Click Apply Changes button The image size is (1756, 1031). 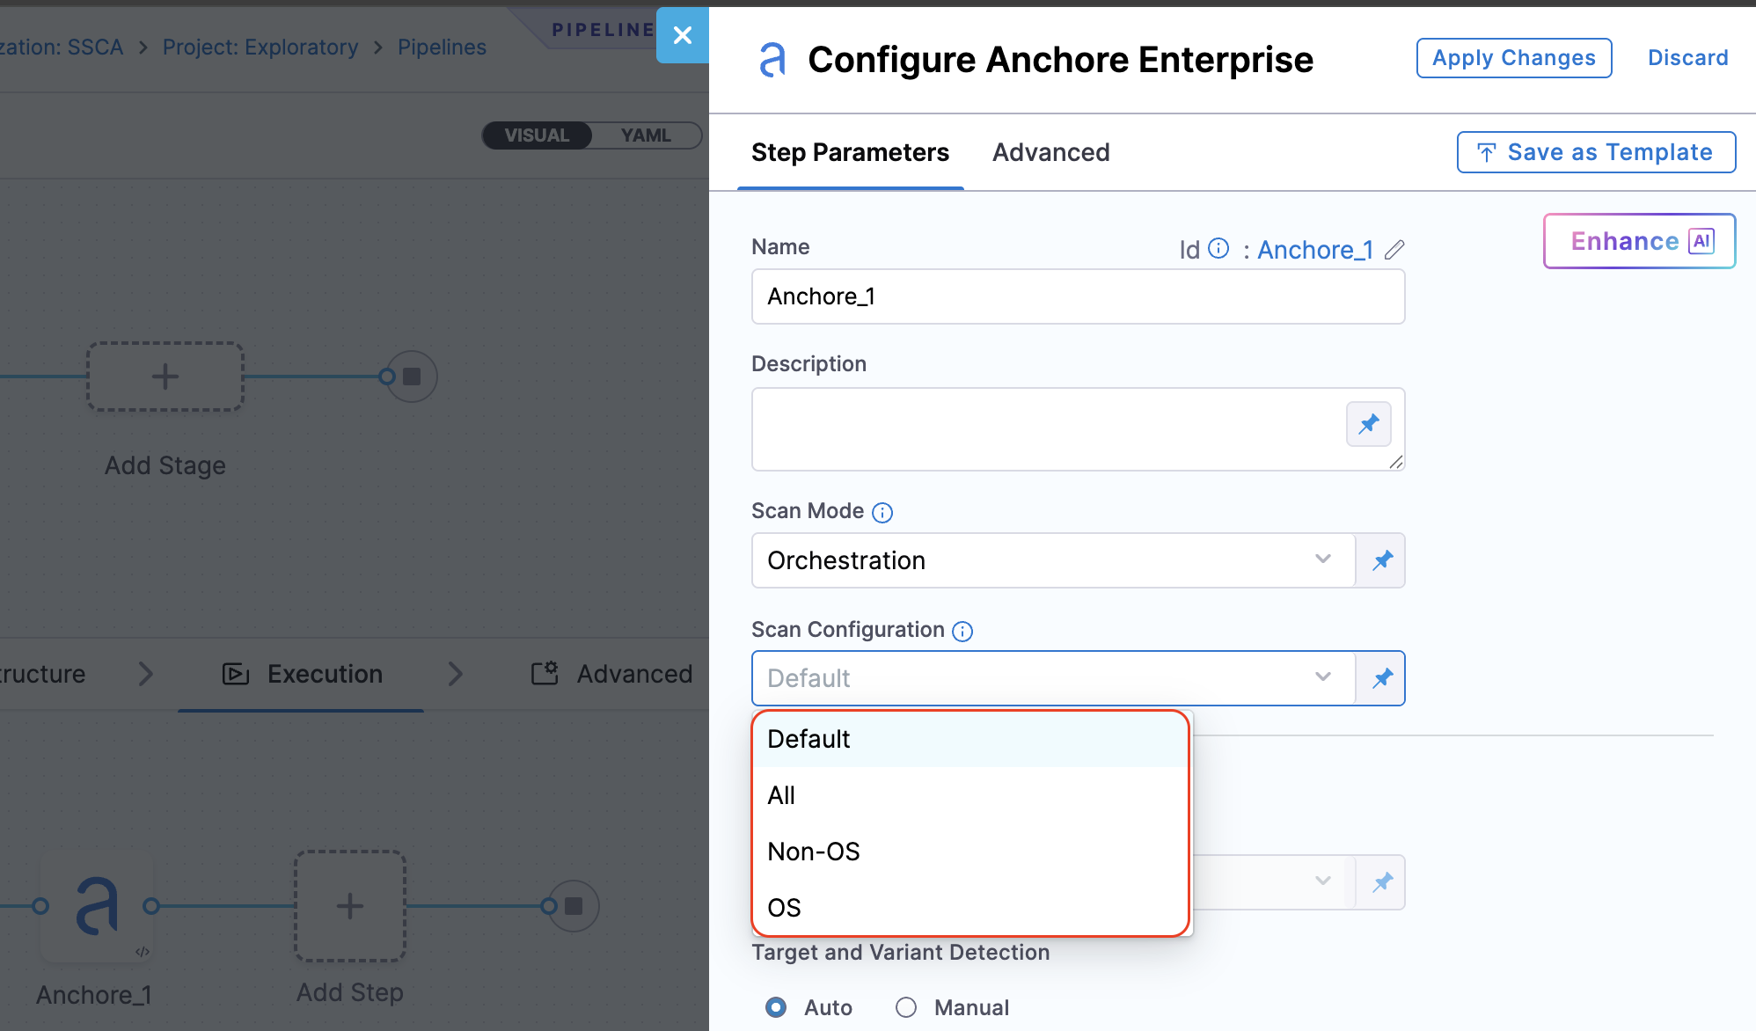1513,58
